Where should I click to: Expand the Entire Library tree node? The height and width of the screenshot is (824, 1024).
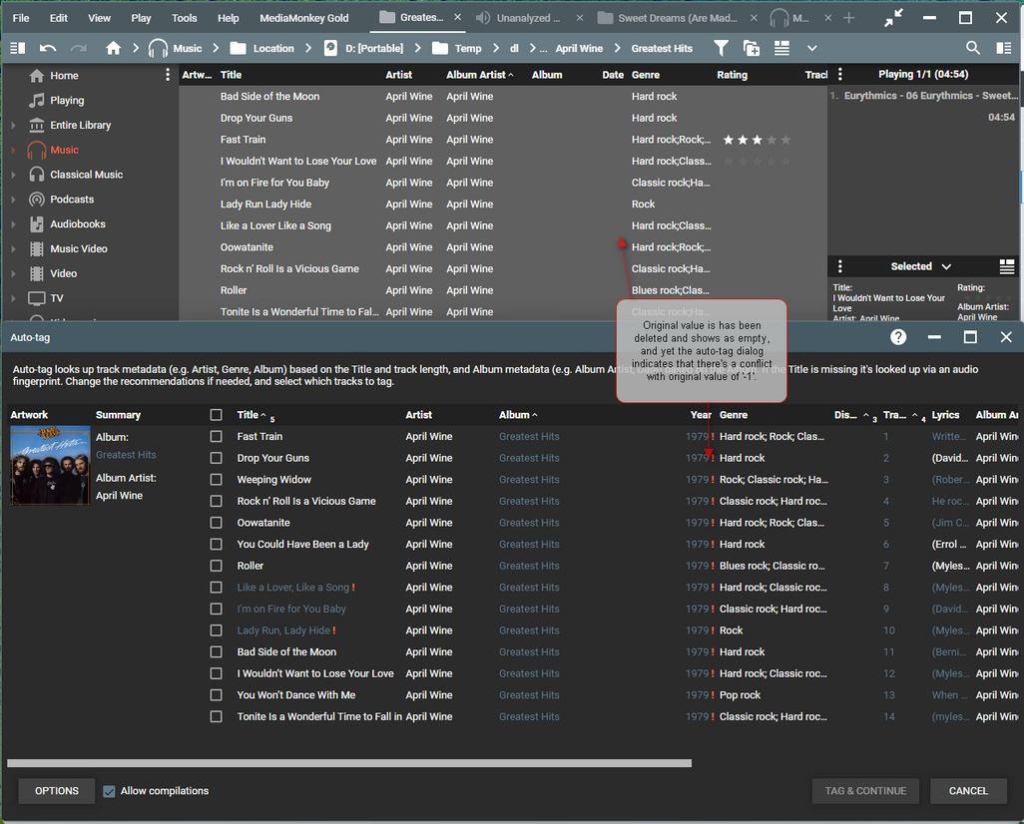pos(13,126)
